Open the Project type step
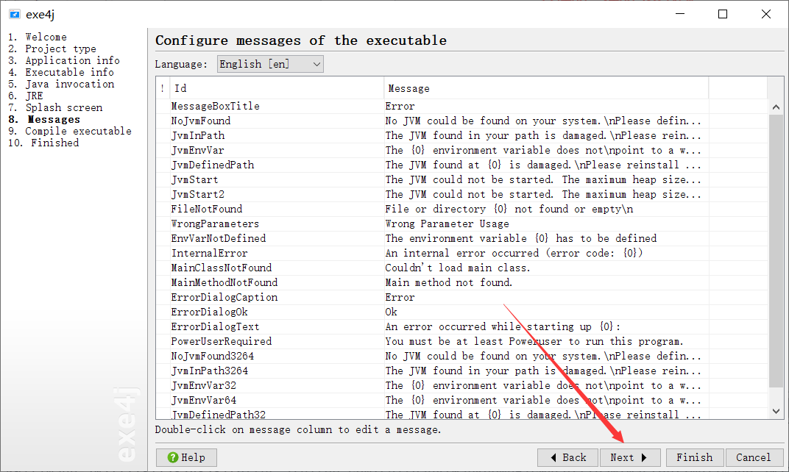This screenshot has width=789, height=472. pyautogui.click(x=60, y=49)
